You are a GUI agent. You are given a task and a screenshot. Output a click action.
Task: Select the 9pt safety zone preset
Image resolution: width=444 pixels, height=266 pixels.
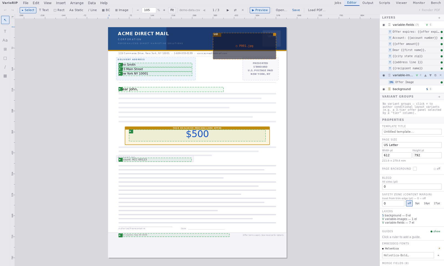point(417,203)
